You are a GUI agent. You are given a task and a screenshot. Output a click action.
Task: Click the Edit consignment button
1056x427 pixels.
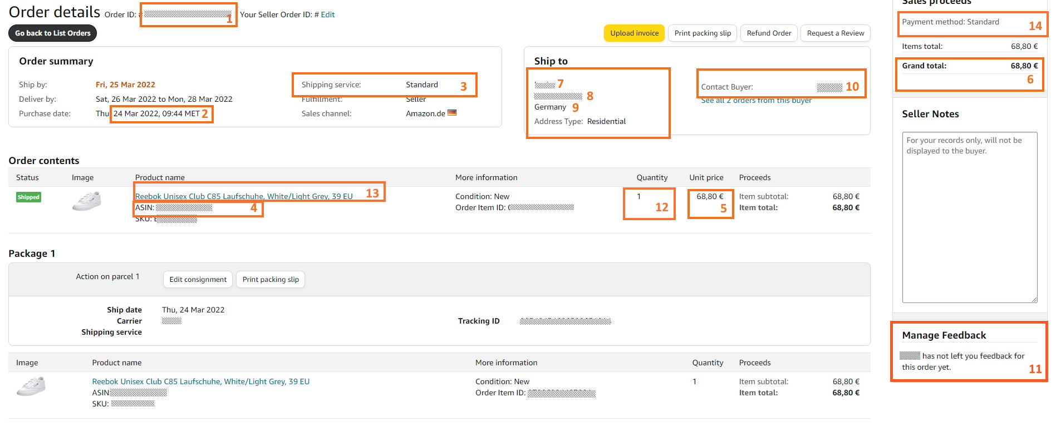tap(198, 280)
